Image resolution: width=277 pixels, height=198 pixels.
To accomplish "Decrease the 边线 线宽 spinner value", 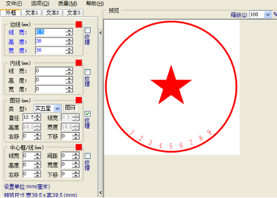I will click(x=69, y=34).
